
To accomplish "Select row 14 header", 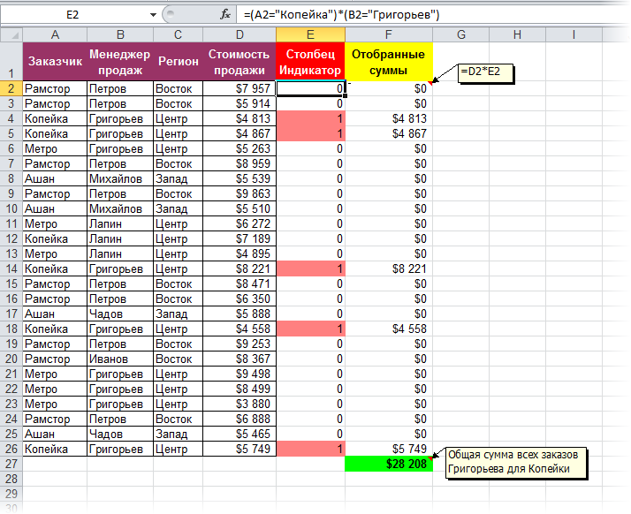I will tap(11, 268).
